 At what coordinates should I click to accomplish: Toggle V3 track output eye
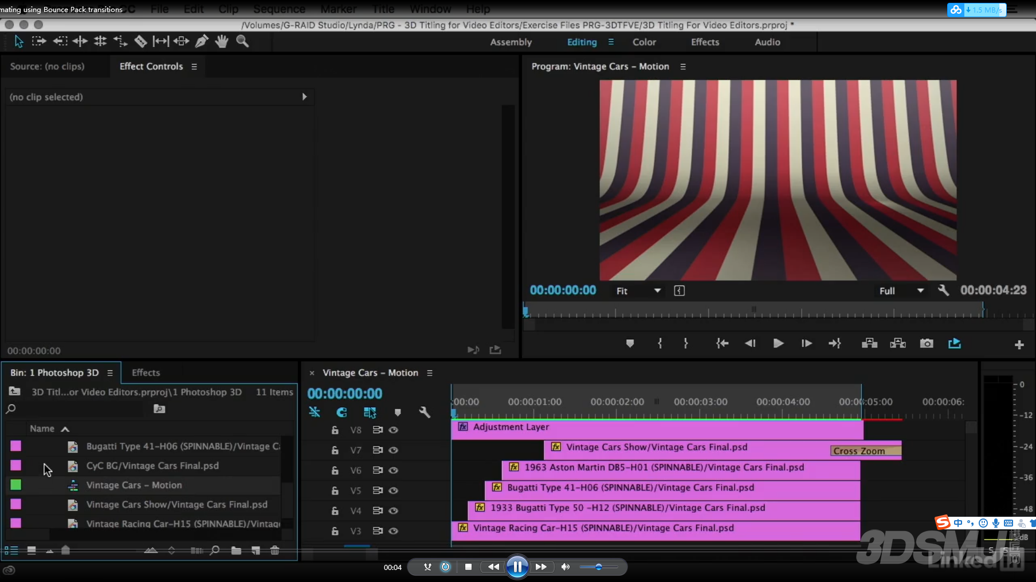tap(393, 530)
